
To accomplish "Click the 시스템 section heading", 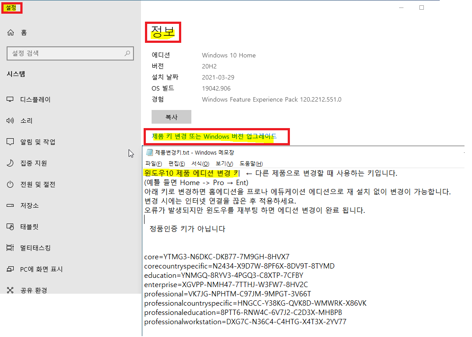I will 16,74.
